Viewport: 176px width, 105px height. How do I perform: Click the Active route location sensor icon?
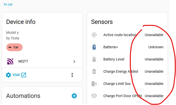coord(94,35)
